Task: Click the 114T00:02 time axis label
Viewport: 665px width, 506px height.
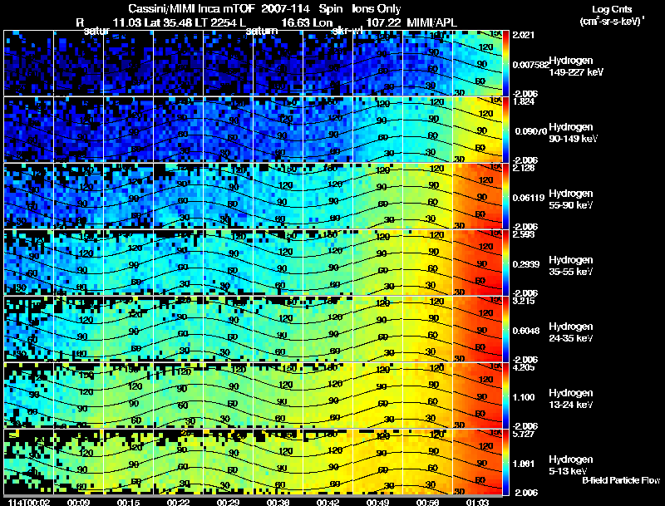Action: [29, 502]
